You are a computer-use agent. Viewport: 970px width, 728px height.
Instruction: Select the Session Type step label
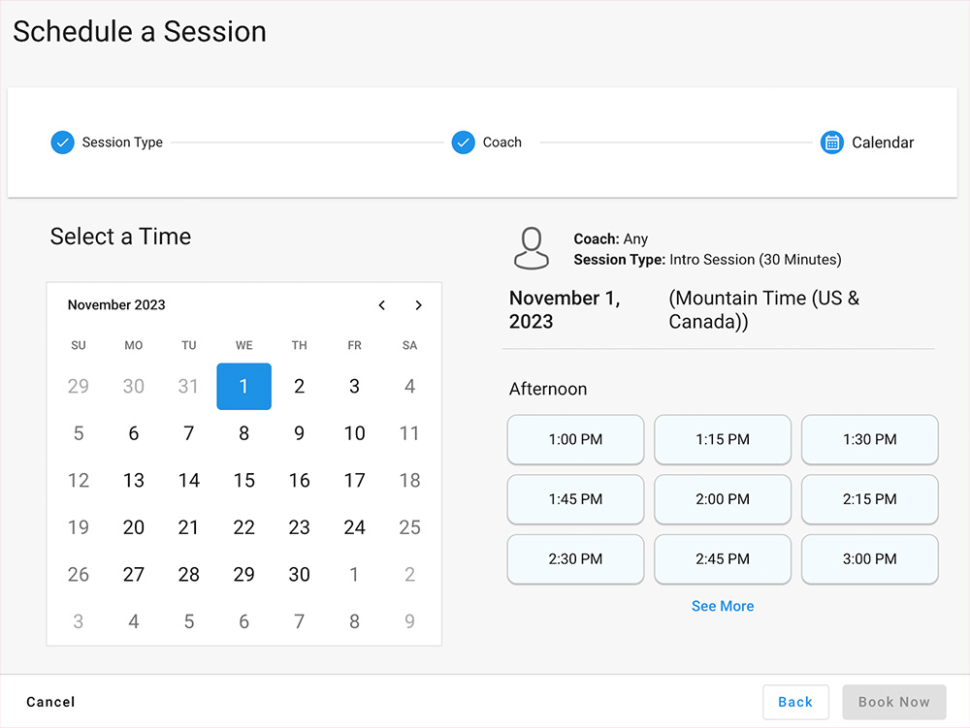[122, 142]
